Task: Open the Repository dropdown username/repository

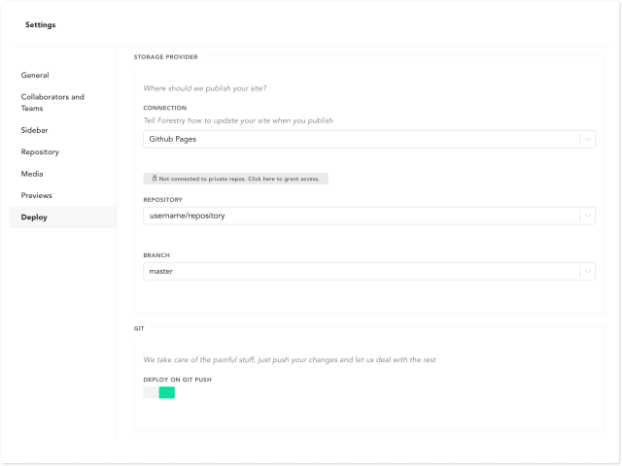Action: (x=369, y=216)
